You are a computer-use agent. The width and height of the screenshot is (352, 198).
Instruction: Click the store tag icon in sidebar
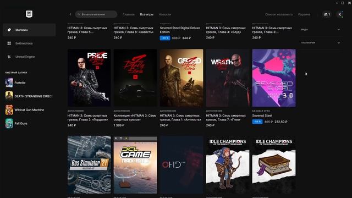click(x=9, y=30)
